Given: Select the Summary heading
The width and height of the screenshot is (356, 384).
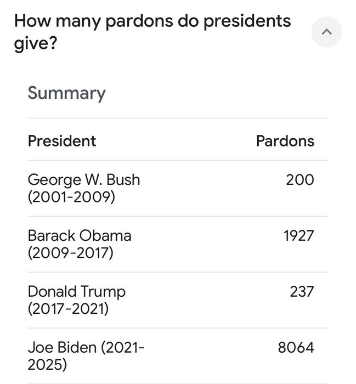Looking at the screenshot, I should [x=66, y=93].
